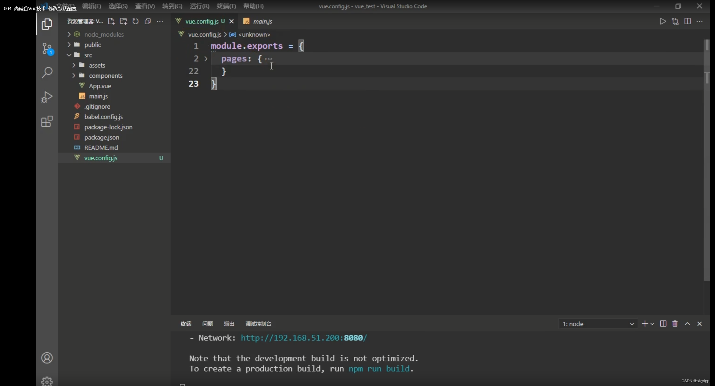715x386 pixels.
Task: Open the 查看(V) menu
Action: click(145, 6)
